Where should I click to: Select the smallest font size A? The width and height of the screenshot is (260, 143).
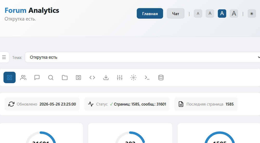(x=198, y=14)
